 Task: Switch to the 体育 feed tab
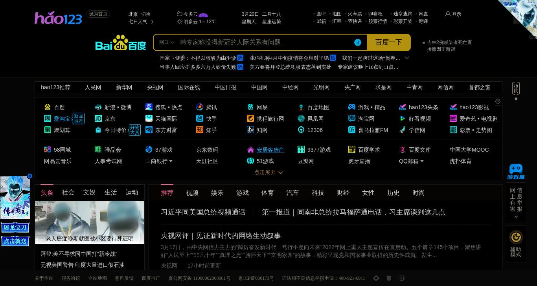pos(268,193)
